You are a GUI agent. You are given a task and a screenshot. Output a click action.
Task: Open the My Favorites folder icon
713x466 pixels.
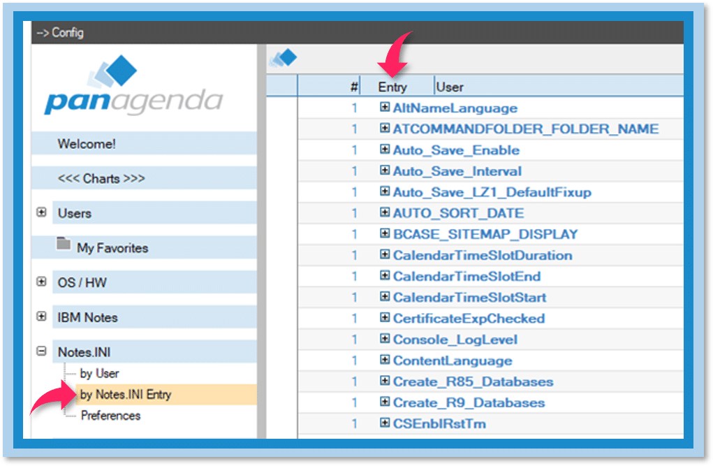[x=64, y=245]
